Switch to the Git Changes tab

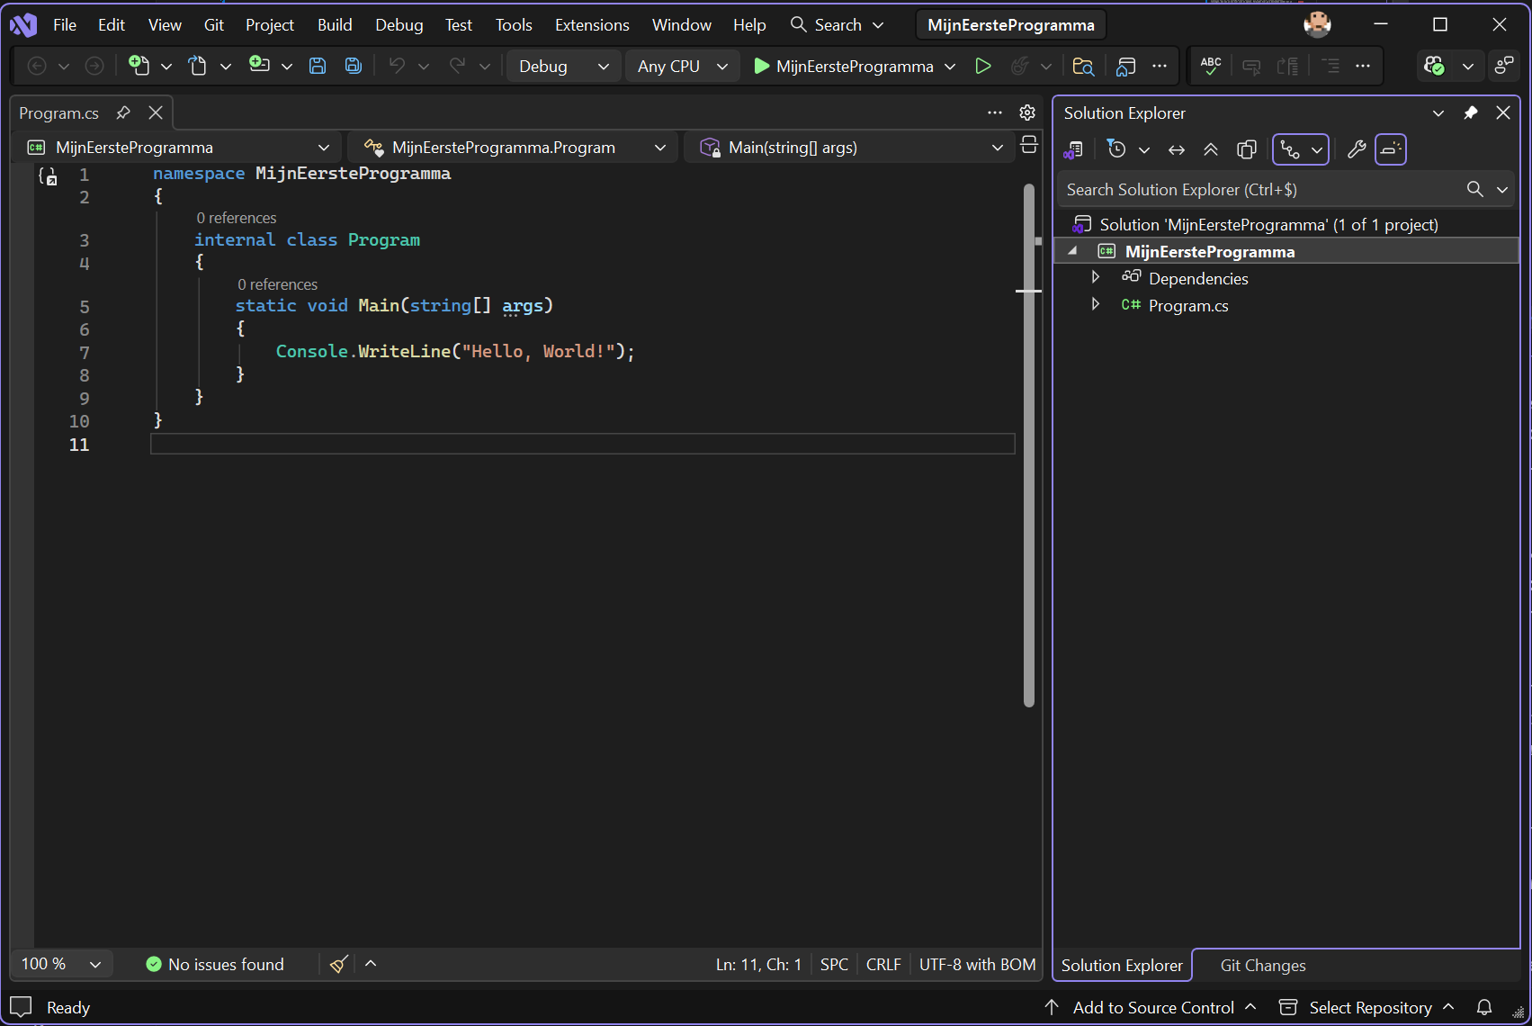tap(1262, 965)
